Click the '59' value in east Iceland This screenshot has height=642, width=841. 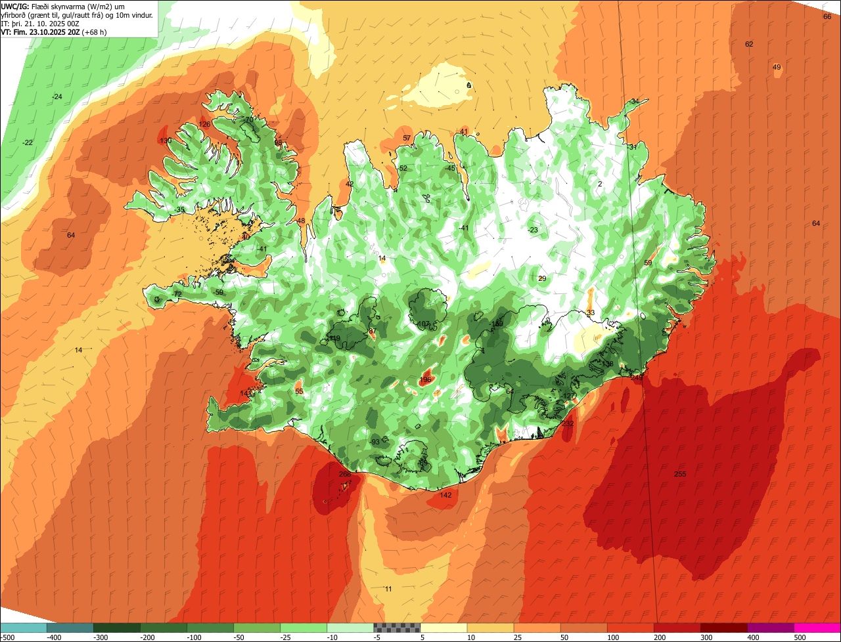tap(648, 263)
